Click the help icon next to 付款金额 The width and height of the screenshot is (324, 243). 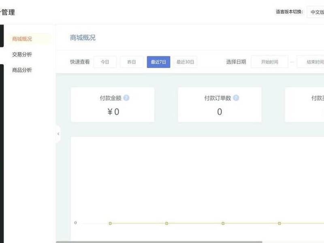click(x=126, y=98)
